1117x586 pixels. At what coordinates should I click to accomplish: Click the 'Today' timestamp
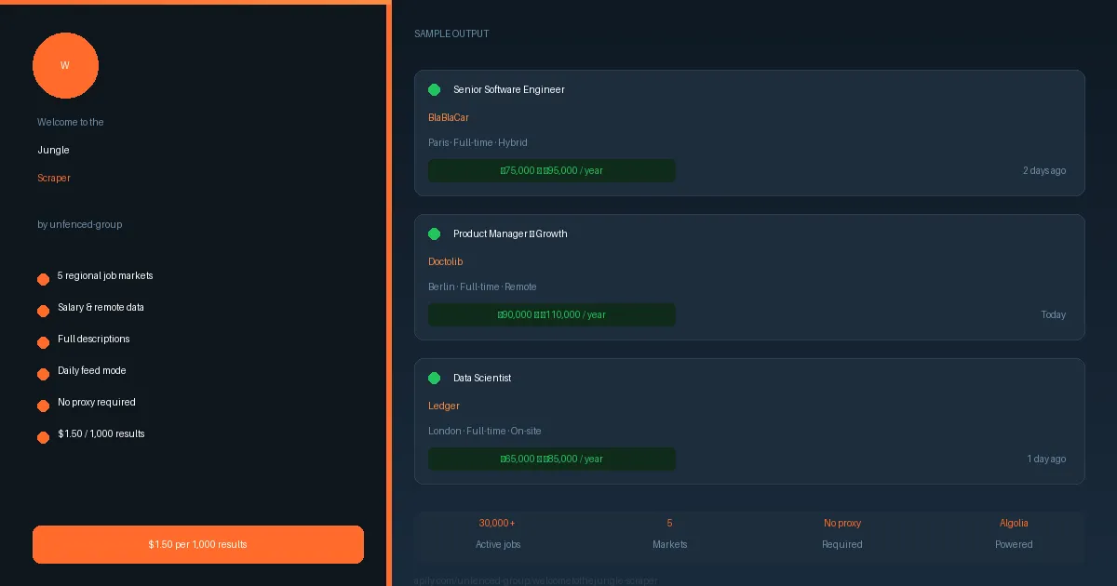pos(1054,314)
